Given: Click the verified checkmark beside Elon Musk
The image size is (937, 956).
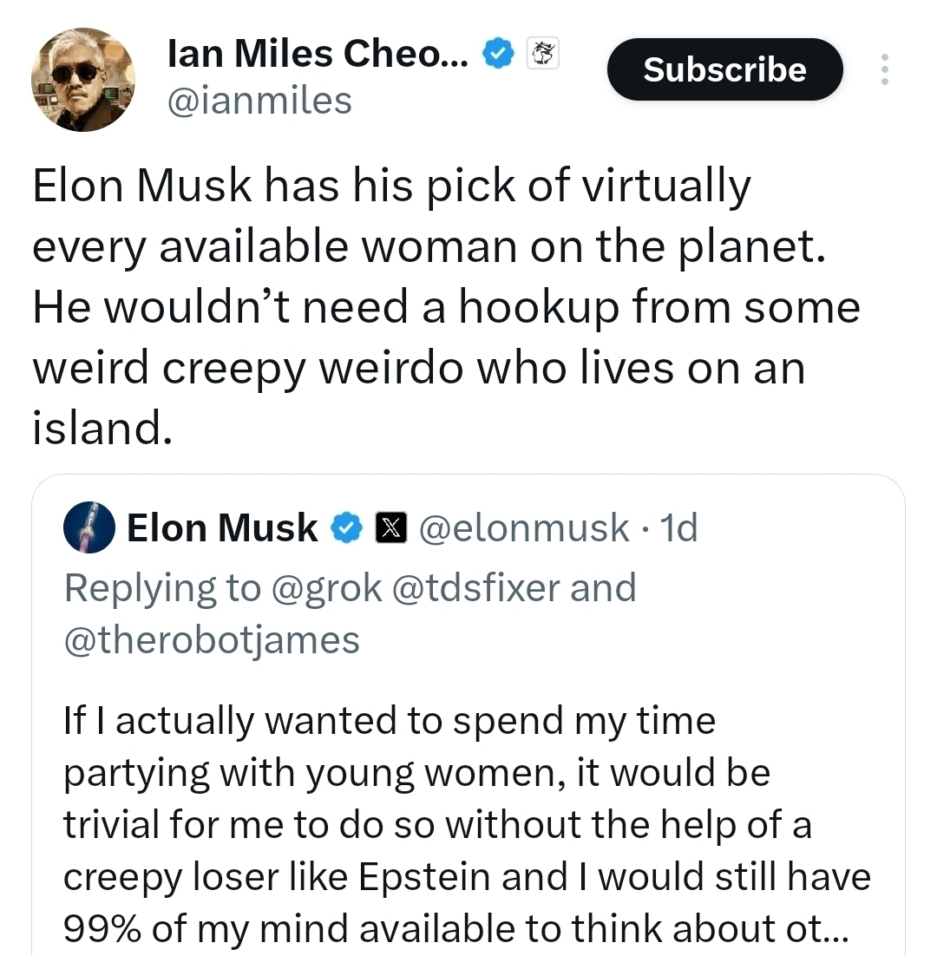Looking at the screenshot, I should 348,527.
